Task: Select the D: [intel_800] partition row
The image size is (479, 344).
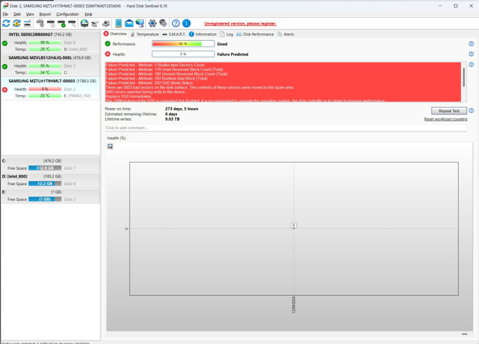Action: pyautogui.click(x=50, y=180)
